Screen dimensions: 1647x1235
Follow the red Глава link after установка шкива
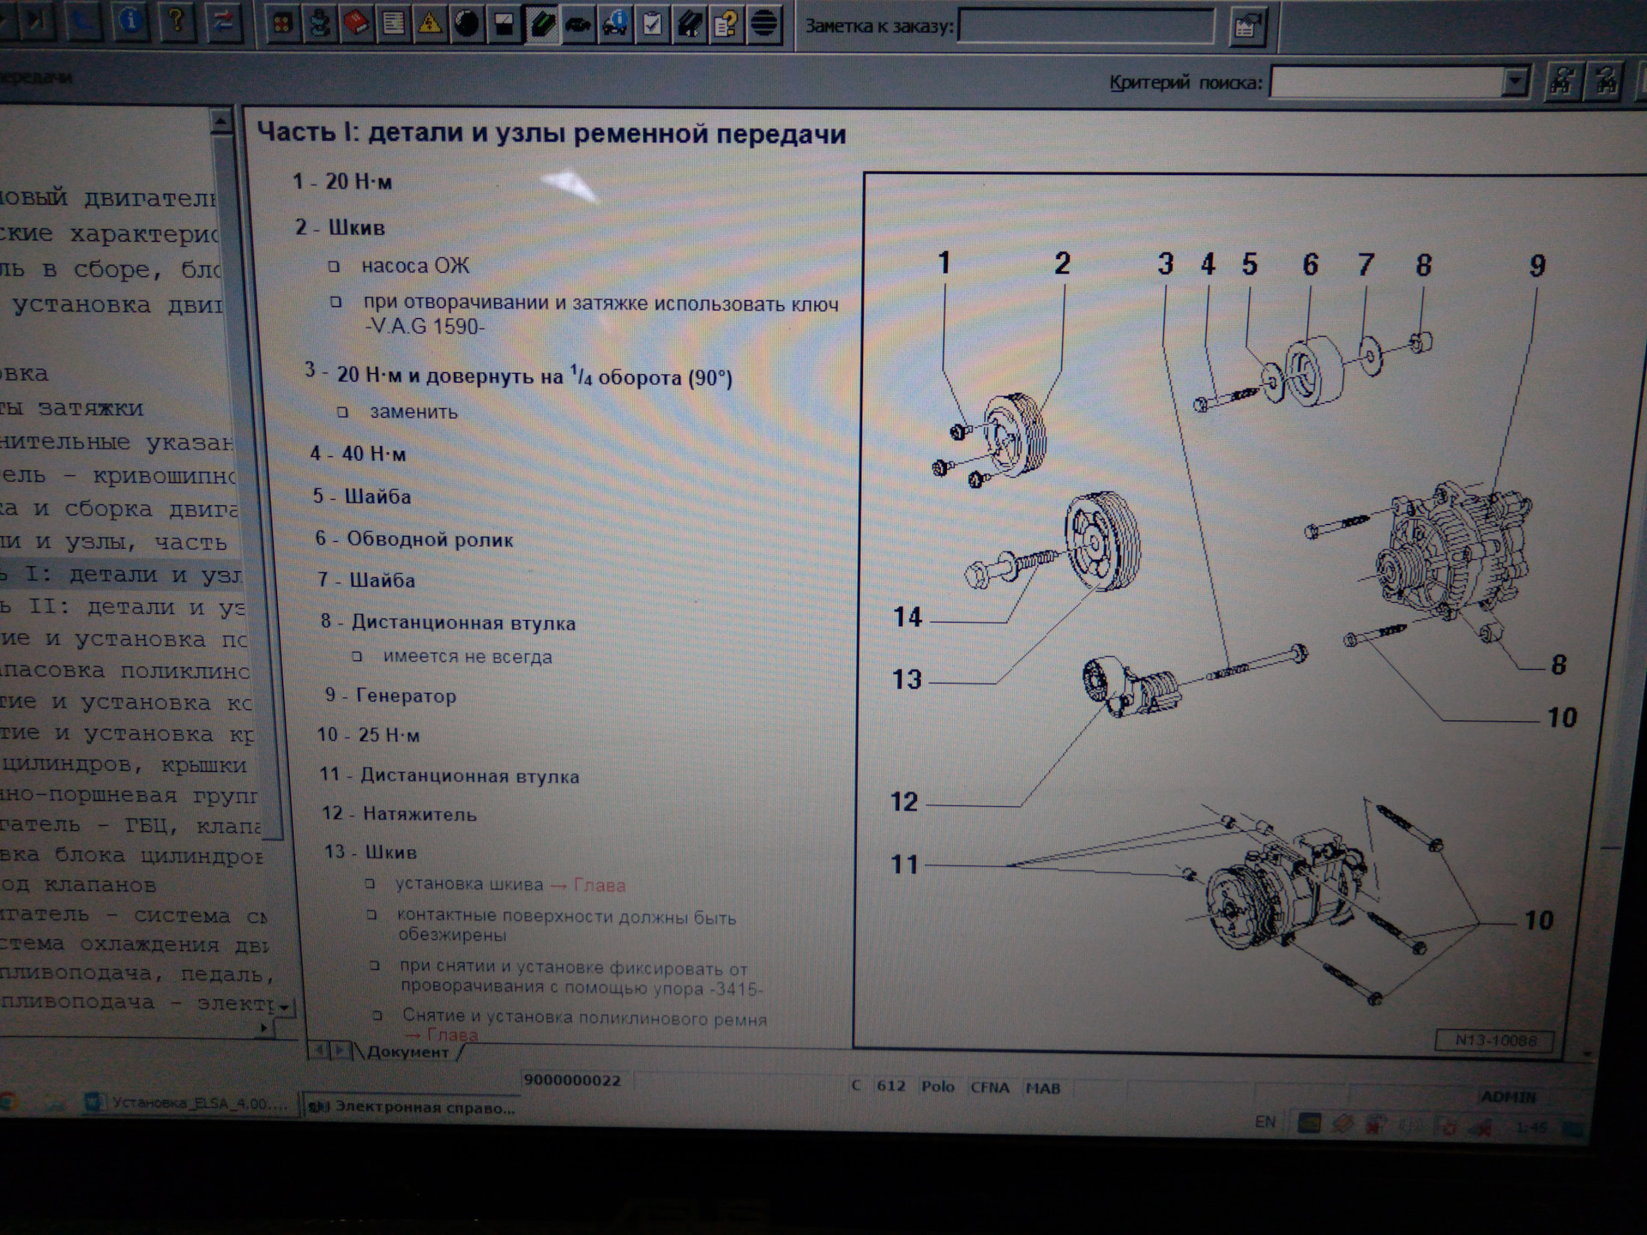click(599, 885)
